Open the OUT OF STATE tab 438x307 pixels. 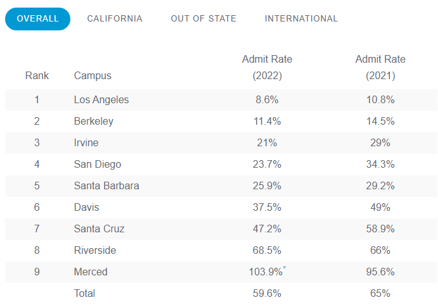203,18
